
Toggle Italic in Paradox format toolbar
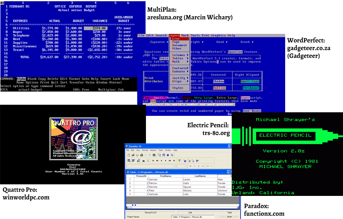(x=195, y=166)
